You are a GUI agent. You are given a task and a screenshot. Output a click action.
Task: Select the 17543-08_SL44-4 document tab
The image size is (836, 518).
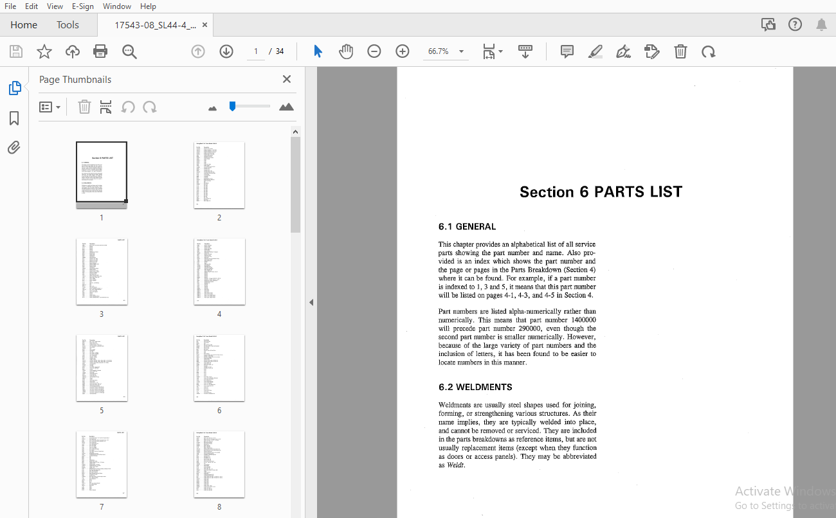pos(155,25)
